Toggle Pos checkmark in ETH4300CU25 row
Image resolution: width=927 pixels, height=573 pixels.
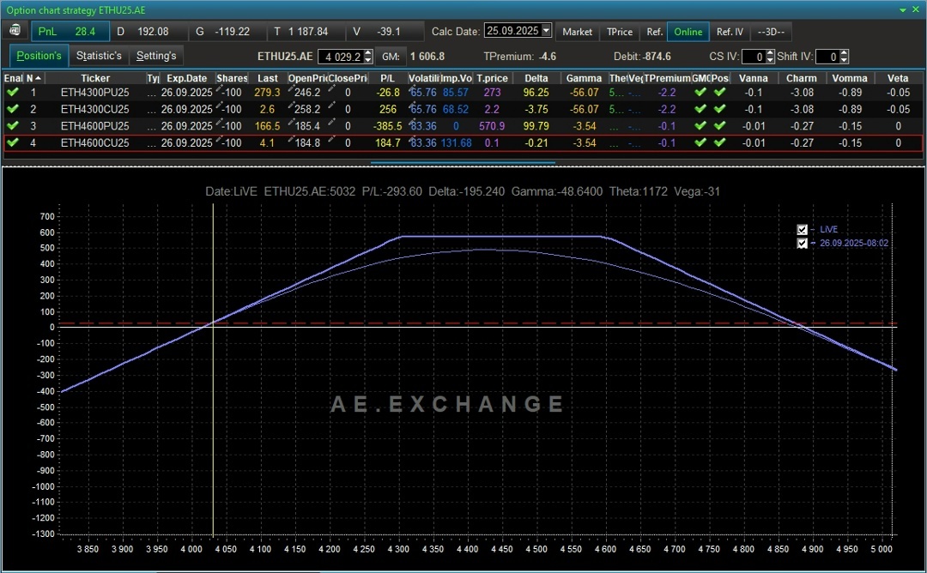click(x=719, y=109)
